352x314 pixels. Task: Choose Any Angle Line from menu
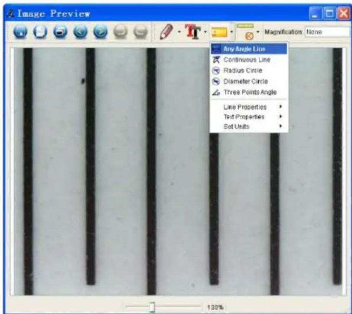[x=249, y=49]
